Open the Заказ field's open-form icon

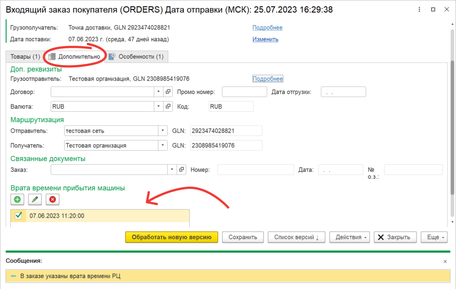pos(182,170)
